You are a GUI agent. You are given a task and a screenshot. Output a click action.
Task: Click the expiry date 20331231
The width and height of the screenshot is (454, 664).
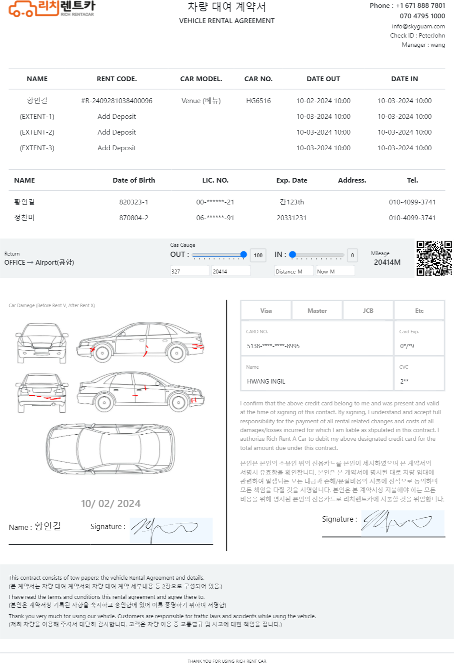292,218
